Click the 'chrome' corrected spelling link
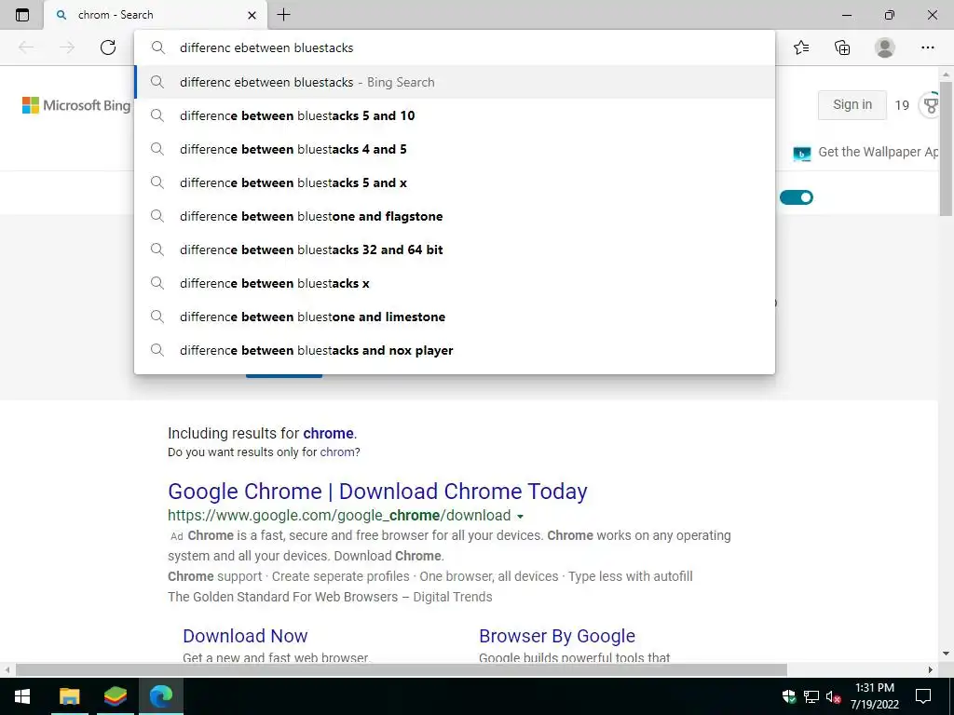954x715 pixels. 329,433
